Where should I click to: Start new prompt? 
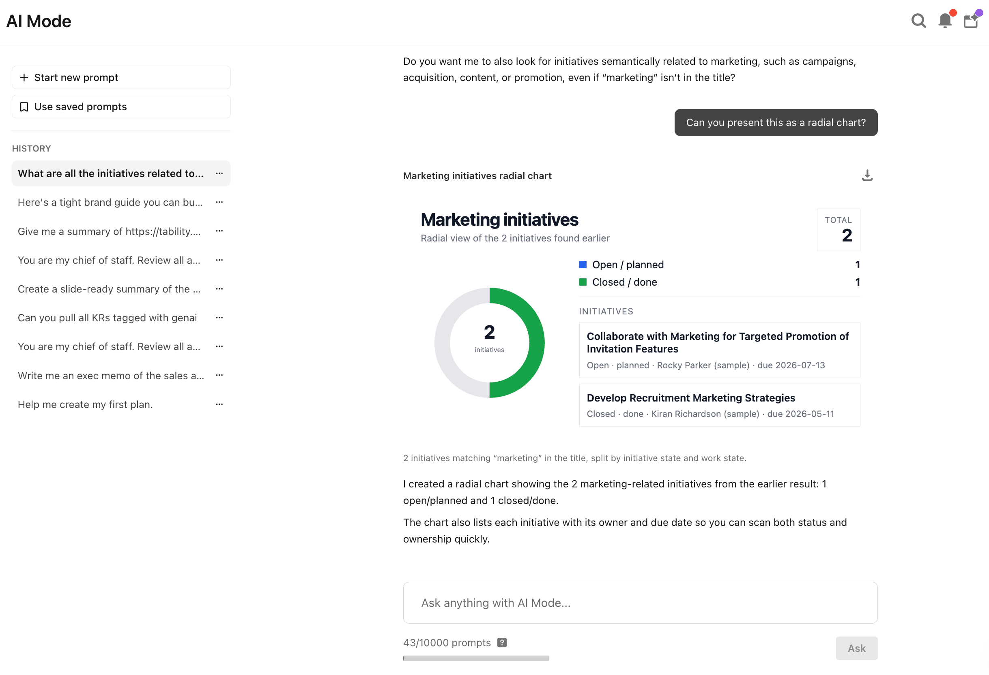[121, 77]
